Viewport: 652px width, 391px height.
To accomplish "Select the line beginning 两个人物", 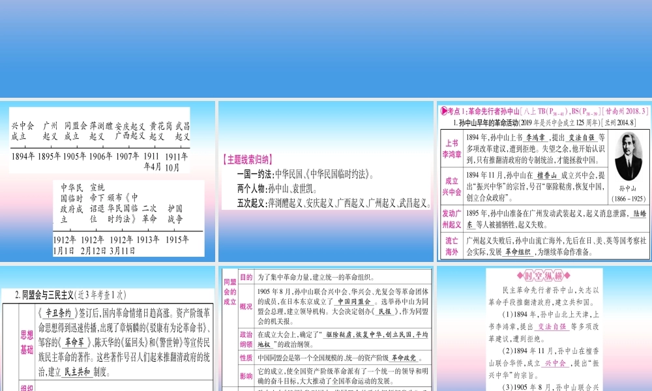I will coord(278,188).
